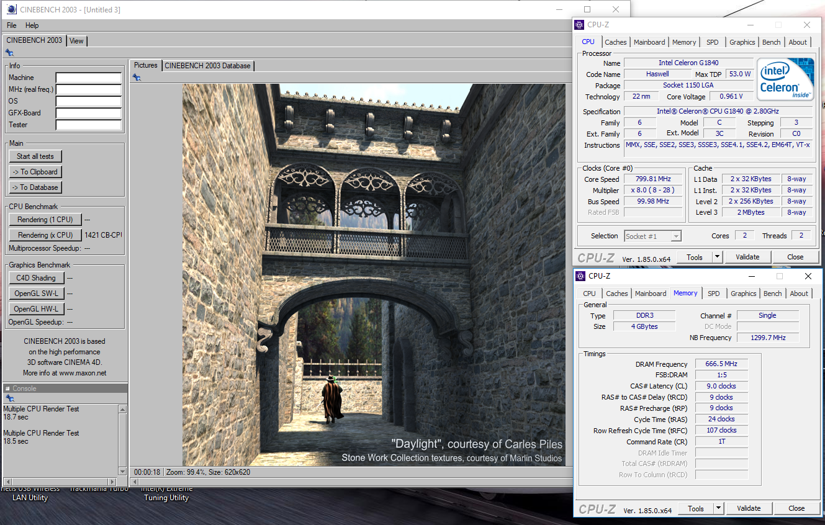Click Validate in upper CPU-Z window
Image resolution: width=825 pixels, height=525 pixels.
click(x=747, y=257)
